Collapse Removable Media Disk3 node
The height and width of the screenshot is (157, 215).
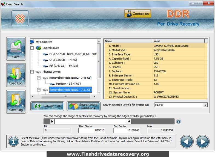point(39,90)
